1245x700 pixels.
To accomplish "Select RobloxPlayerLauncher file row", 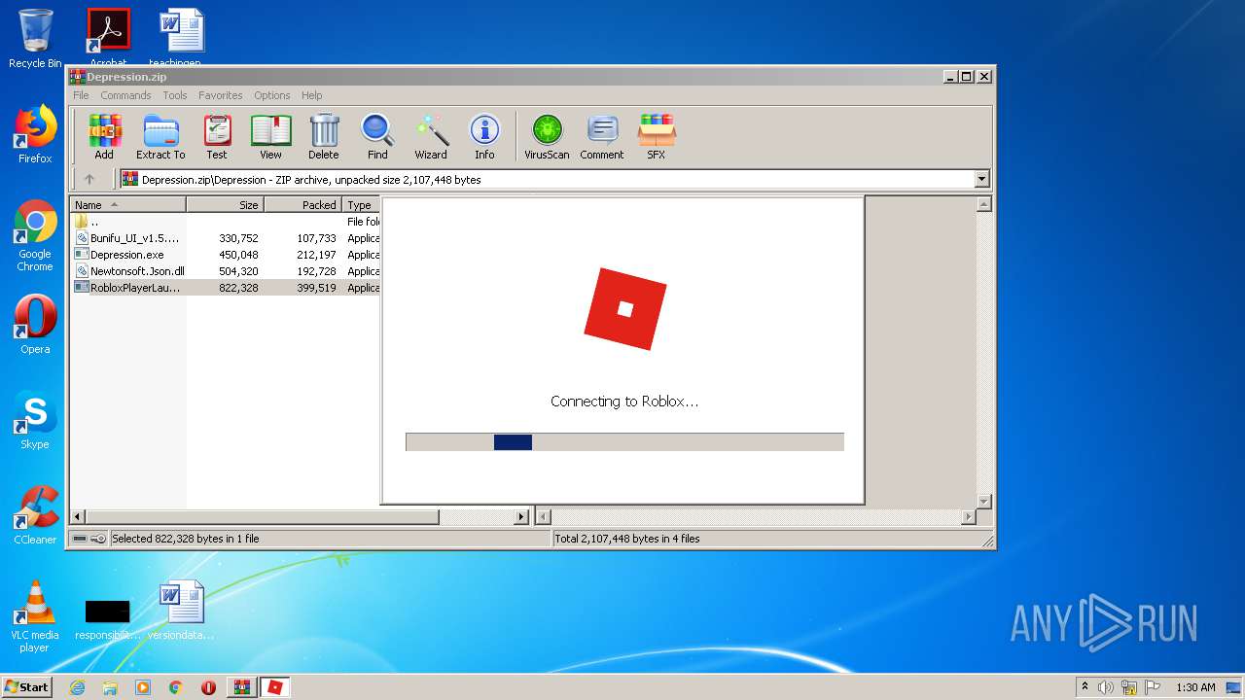I will (x=225, y=288).
